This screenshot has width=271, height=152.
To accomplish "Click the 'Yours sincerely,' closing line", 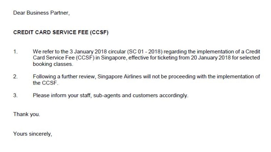I will (33, 134).
